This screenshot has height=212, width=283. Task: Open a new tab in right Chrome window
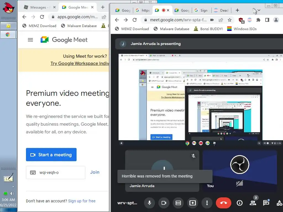(237, 10)
